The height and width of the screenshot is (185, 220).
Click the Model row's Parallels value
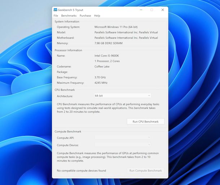(126, 32)
